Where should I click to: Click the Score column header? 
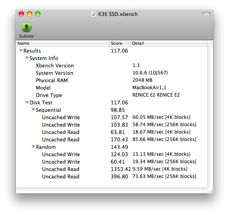coord(120,43)
